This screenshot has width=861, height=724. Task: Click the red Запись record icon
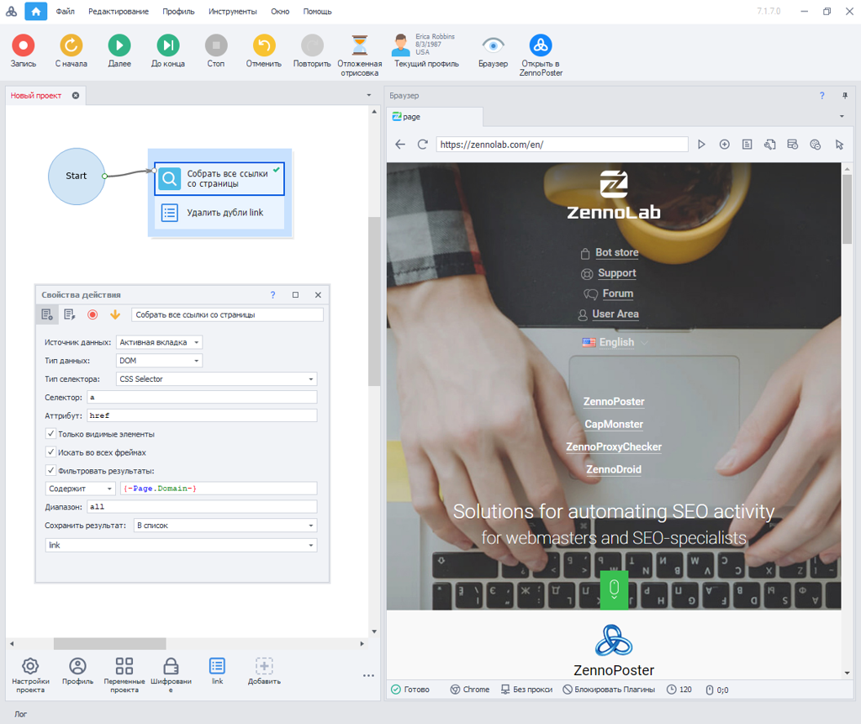(23, 45)
